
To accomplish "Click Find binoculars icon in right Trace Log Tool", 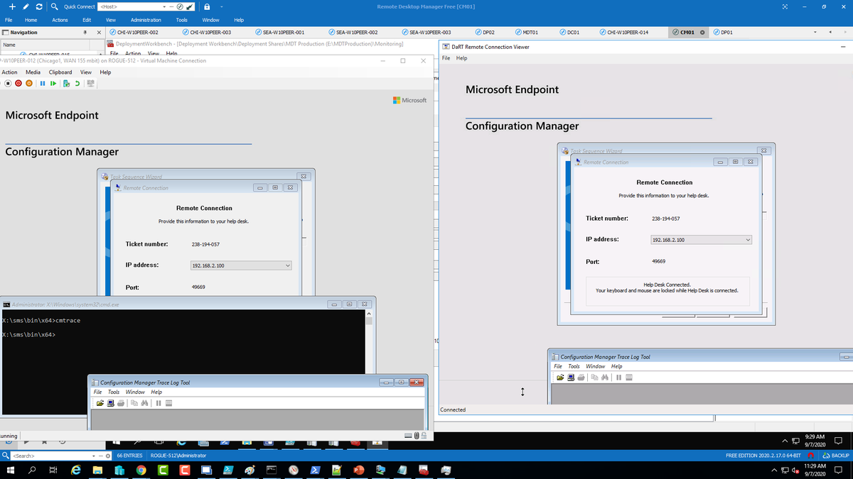I will [x=604, y=377].
